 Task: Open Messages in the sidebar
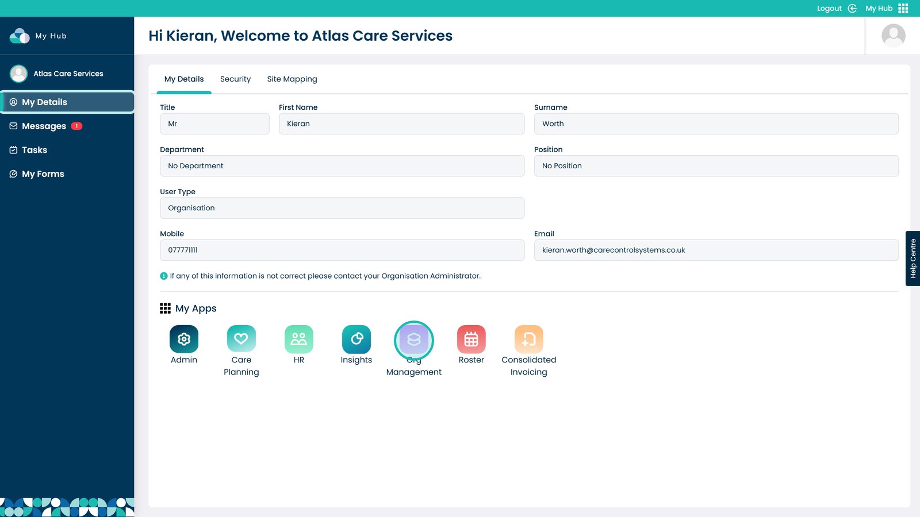44,126
